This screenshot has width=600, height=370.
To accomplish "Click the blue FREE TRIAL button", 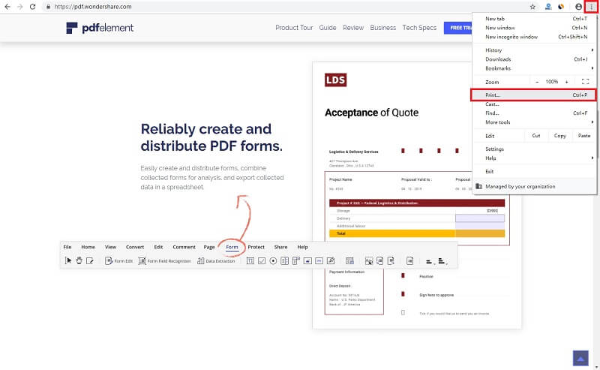I will pos(458,28).
